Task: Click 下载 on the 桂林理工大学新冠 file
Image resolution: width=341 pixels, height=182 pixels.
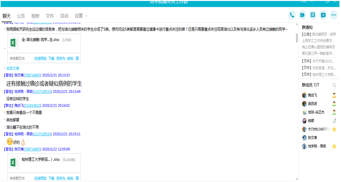Action: point(51,178)
